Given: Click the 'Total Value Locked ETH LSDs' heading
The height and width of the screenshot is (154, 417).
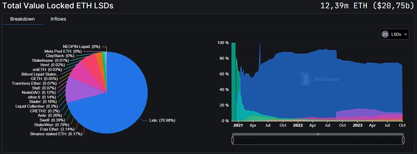Looking at the screenshot, I should point(57,6).
